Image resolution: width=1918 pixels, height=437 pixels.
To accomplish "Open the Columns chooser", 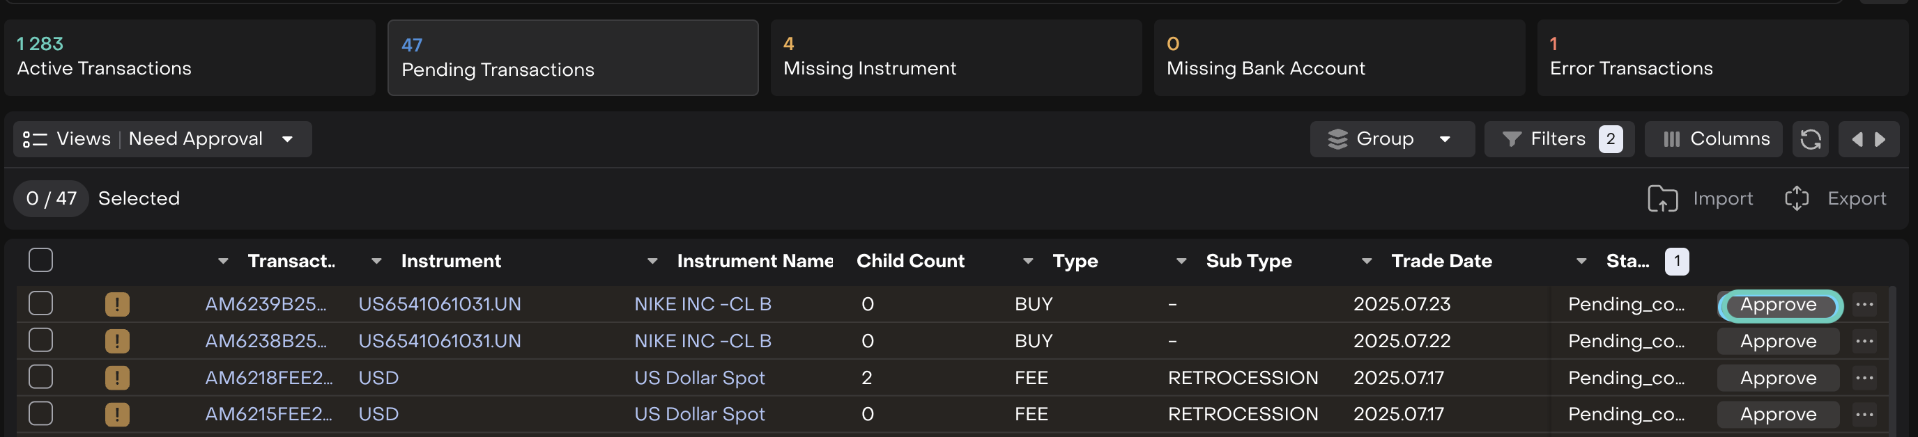I will tap(1712, 139).
